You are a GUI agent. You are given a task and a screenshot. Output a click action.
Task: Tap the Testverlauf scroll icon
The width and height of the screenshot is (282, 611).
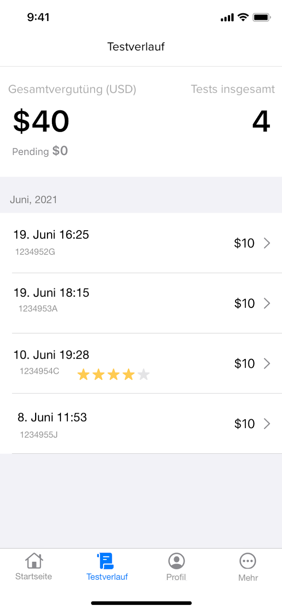click(106, 561)
